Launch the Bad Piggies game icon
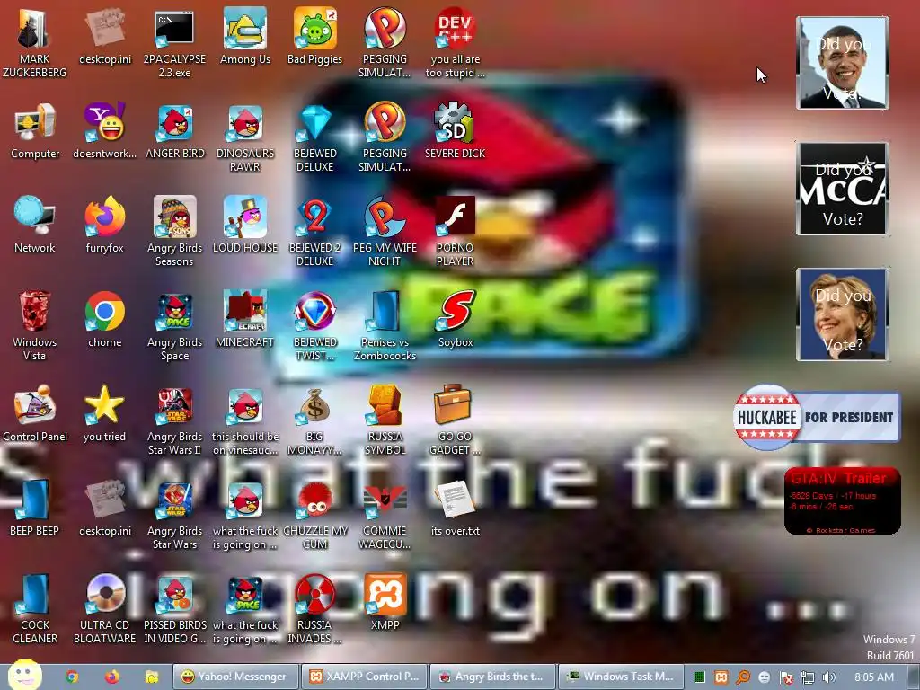Viewport: 920px width, 690px height. point(314,36)
